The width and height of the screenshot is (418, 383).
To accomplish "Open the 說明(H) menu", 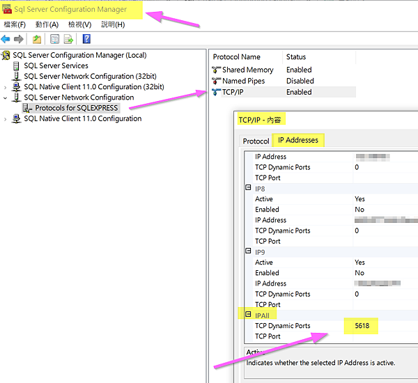I will pyautogui.click(x=113, y=25).
